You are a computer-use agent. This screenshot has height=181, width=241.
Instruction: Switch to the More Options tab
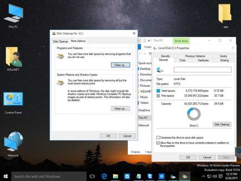click(x=78, y=41)
